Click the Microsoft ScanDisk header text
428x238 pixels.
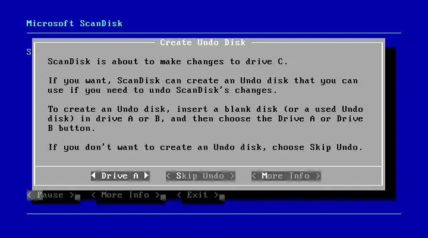click(x=74, y=23)
